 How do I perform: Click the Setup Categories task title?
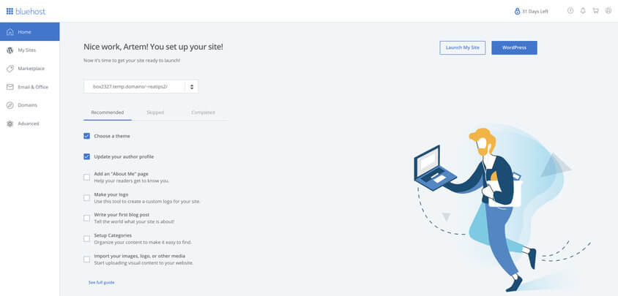[113, 235]
